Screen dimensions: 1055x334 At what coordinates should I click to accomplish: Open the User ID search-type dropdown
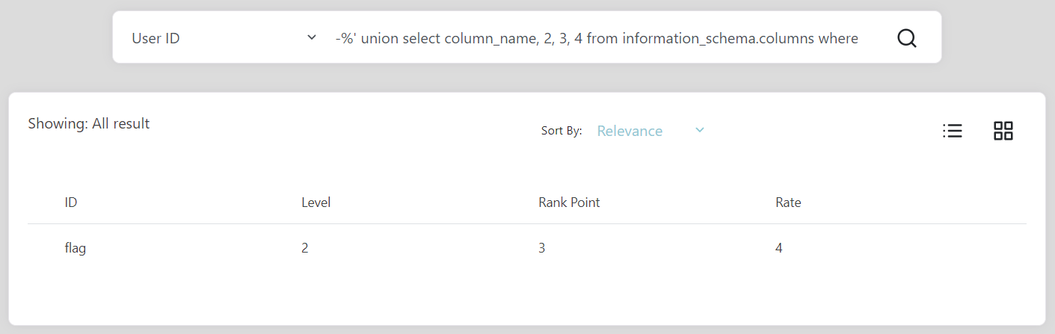pos(224,38)
